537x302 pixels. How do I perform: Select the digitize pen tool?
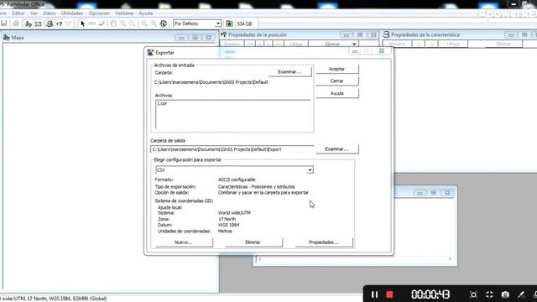click(102, 23)
